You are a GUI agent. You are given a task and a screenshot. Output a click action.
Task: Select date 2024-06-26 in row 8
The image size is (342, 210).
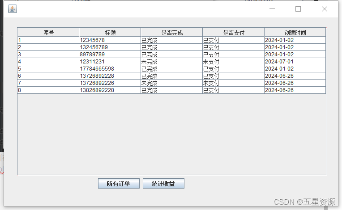(295, 90)
